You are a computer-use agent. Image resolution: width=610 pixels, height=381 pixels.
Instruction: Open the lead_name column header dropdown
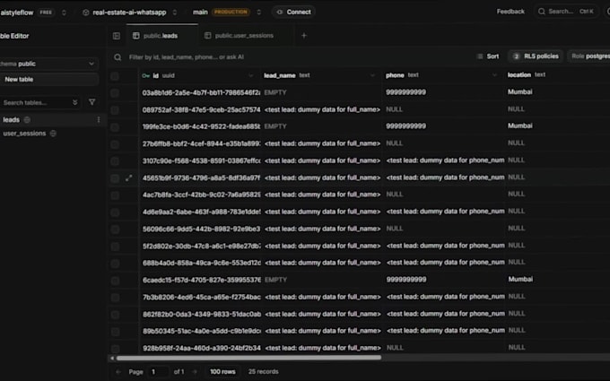pos(372,75)
